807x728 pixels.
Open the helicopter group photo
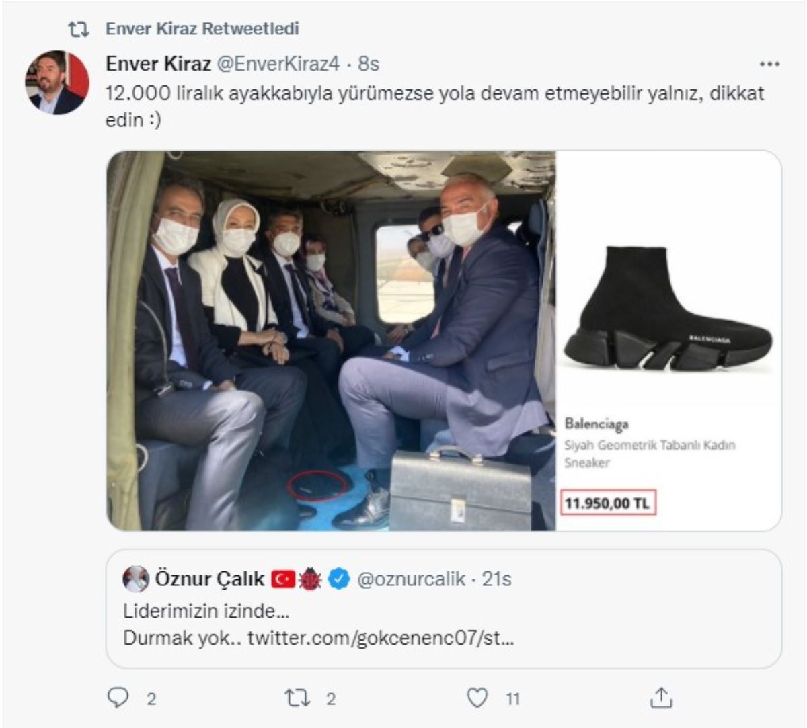pos(331,340)
